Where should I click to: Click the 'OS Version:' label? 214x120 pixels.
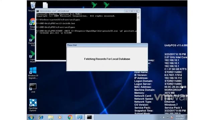click(141, 105)
